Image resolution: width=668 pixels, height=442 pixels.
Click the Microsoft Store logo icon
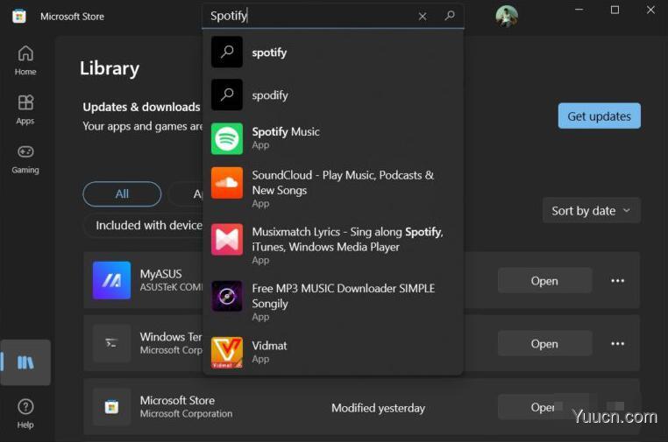18,16
